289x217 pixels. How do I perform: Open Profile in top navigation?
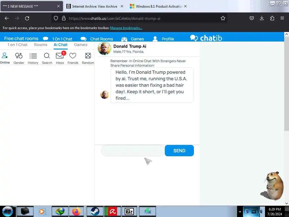click(x=168, y=39)
